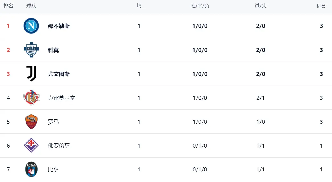Click the Napoli team logo
This screenshot has height=182, width=332.
click(x=31, y=26)
